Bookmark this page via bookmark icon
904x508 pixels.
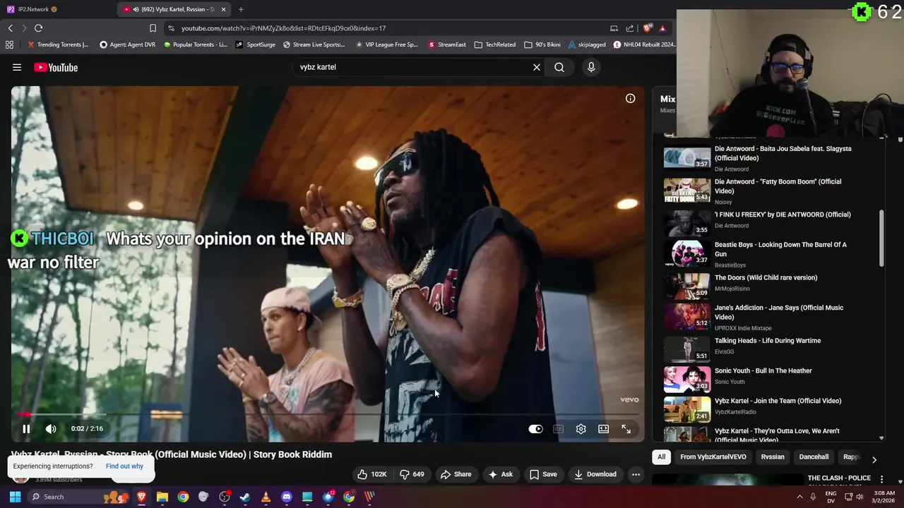tap(153, 28)
